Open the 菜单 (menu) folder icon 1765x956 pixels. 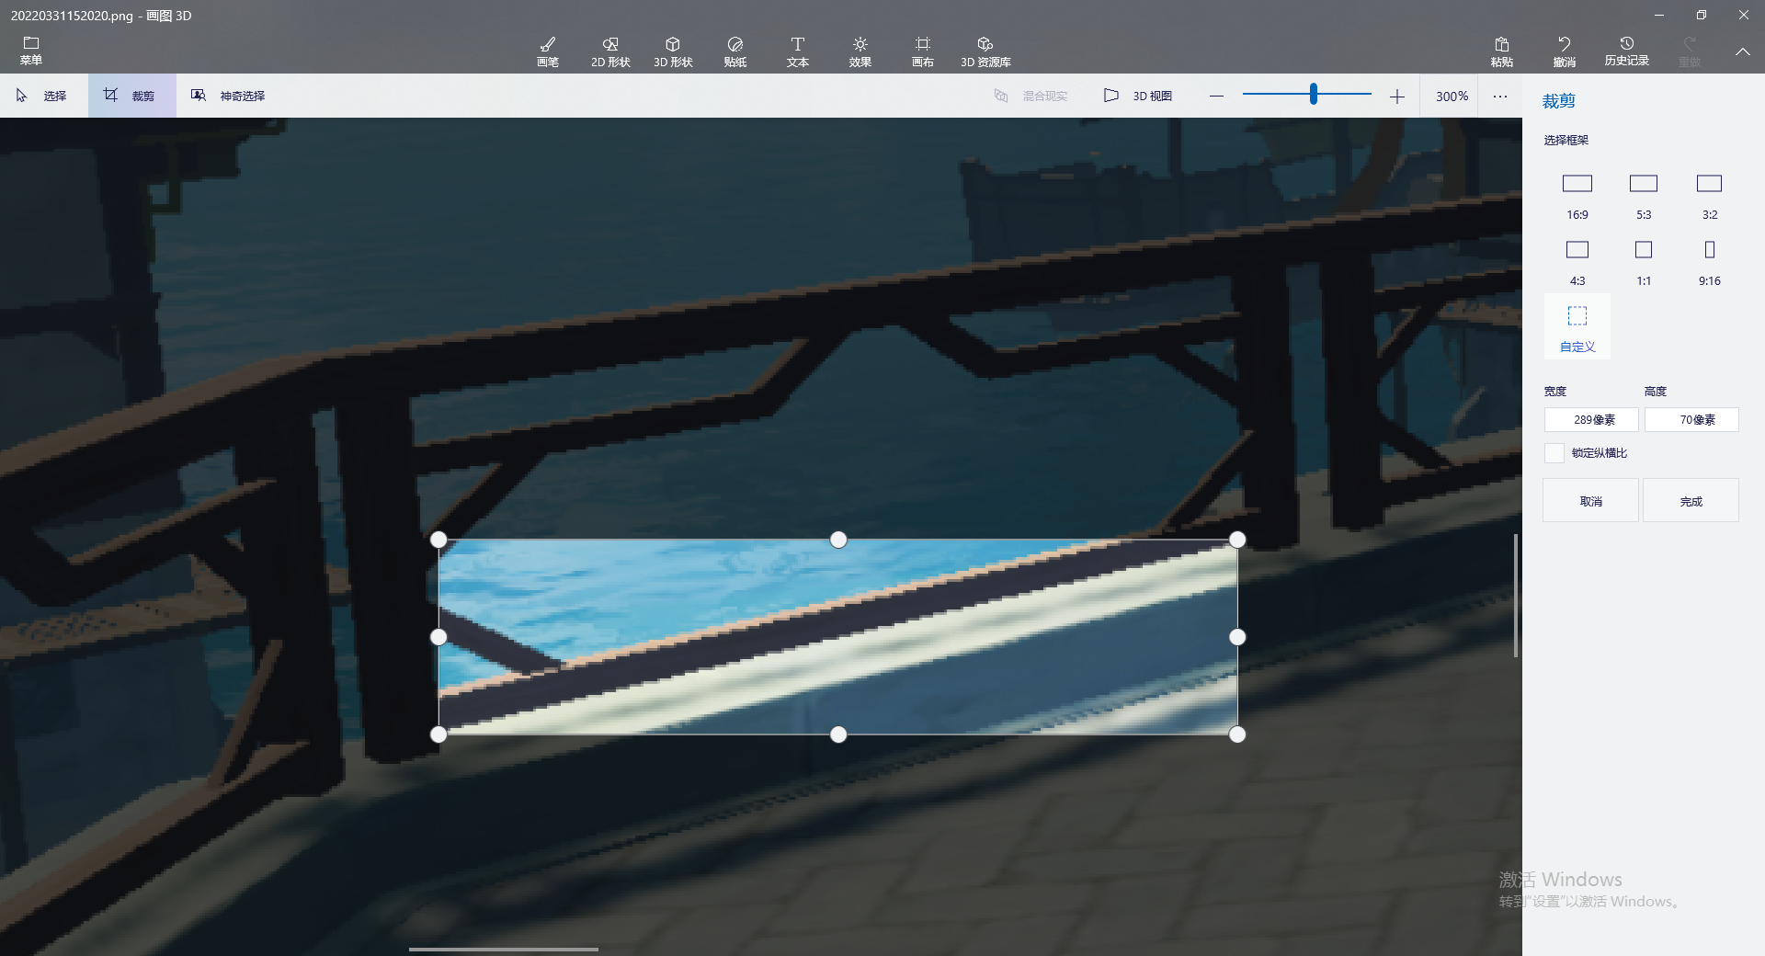coord(31,51)
